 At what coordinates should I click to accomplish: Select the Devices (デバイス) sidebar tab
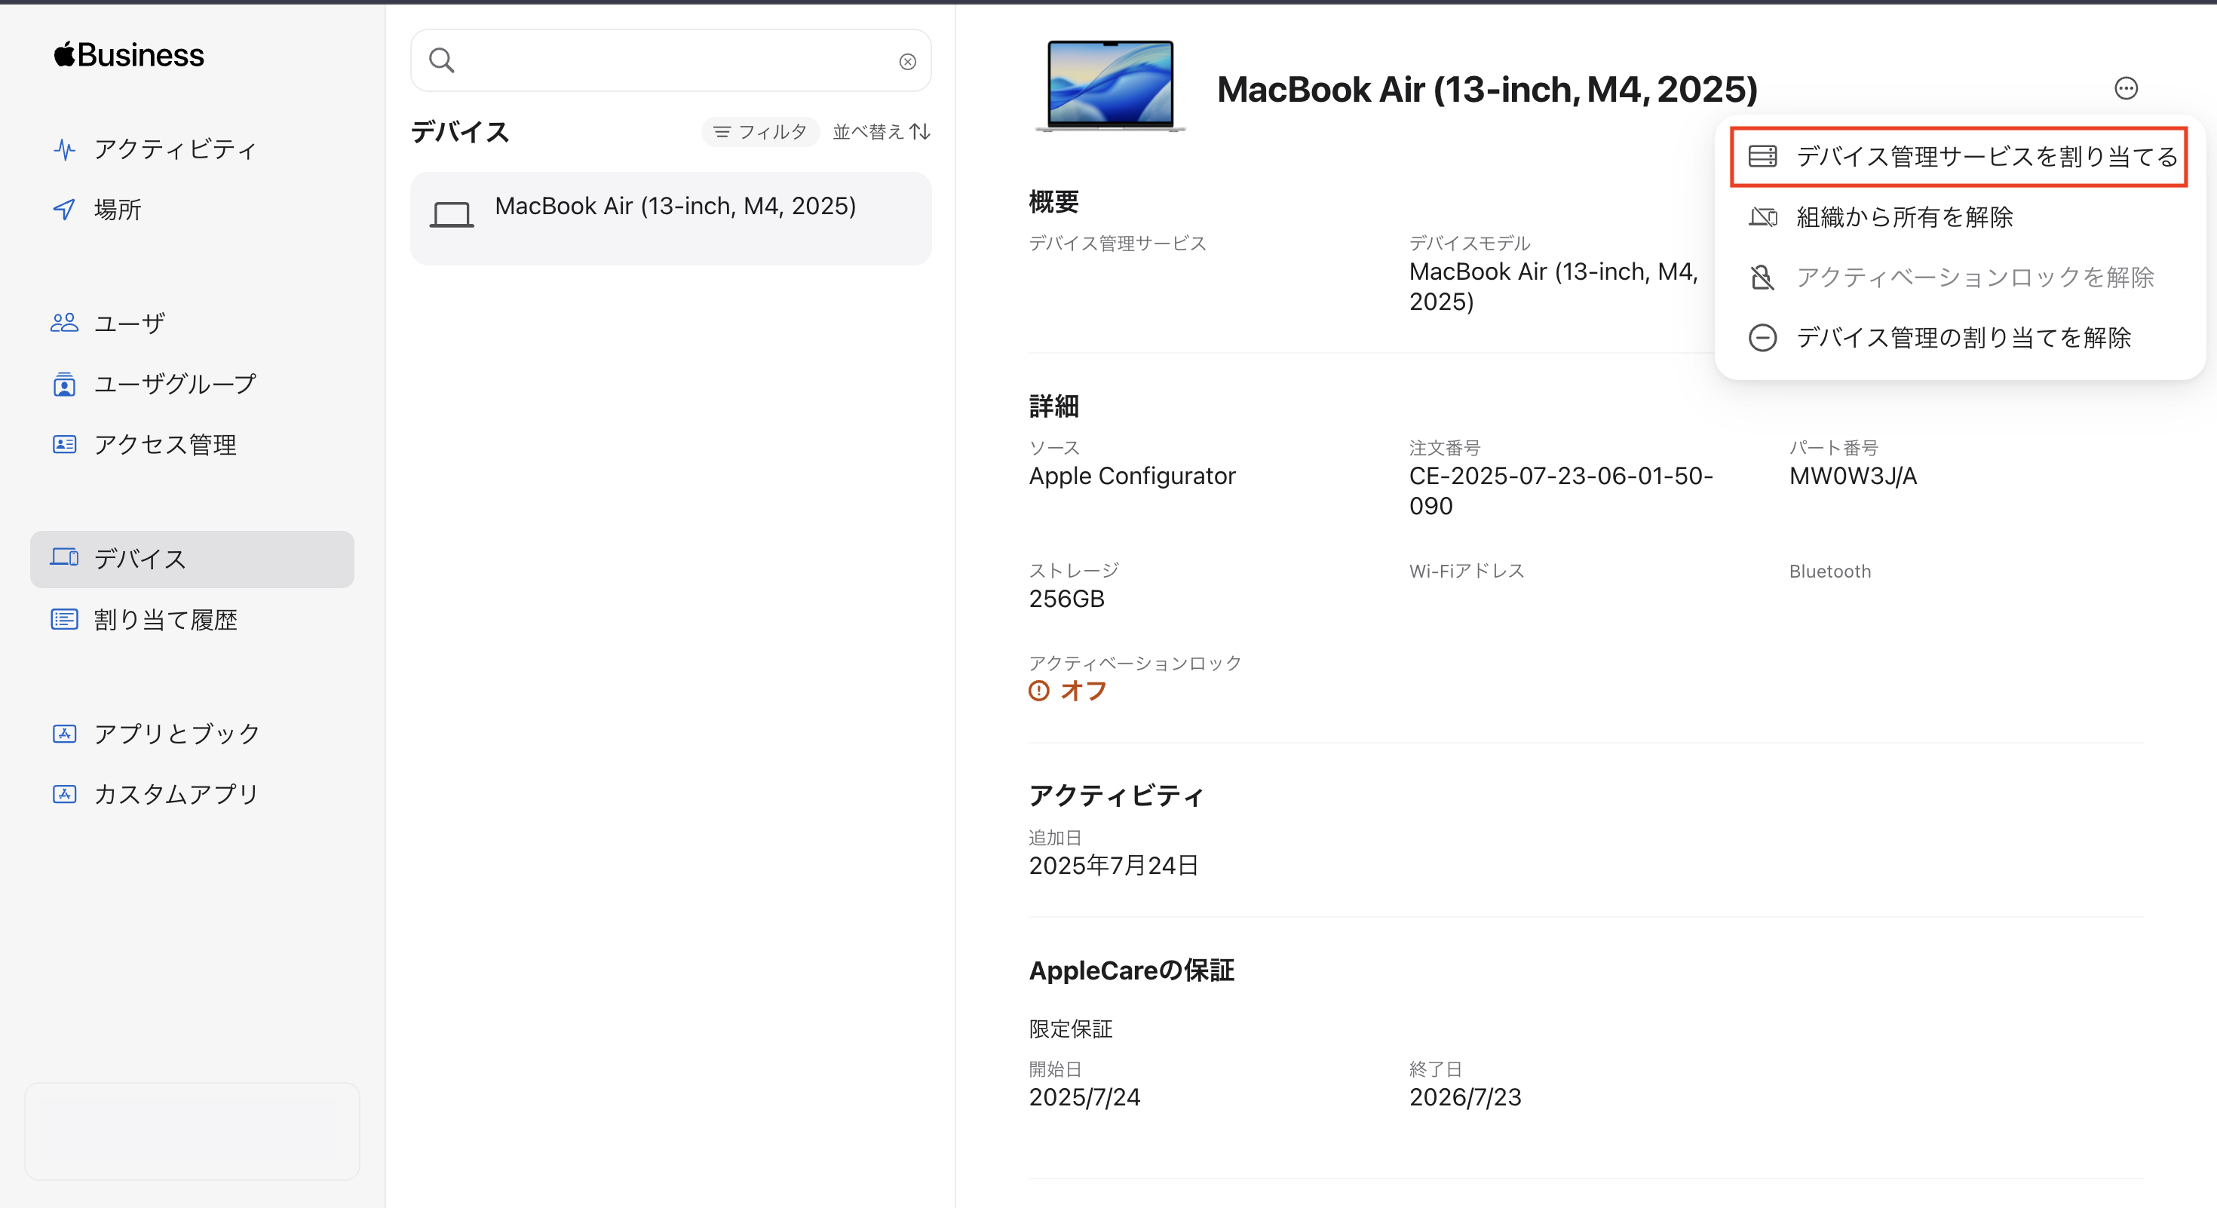coord(192,560)
